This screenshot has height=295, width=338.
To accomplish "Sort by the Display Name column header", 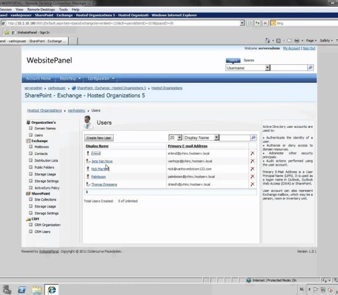I will click(x=97, y=146).
